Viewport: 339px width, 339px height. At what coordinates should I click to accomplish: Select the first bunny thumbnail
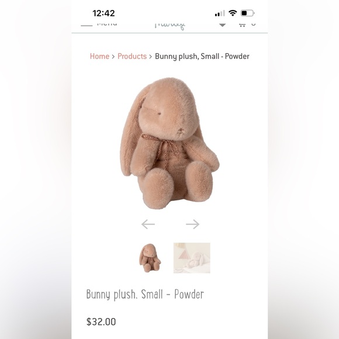coord(150,258)
